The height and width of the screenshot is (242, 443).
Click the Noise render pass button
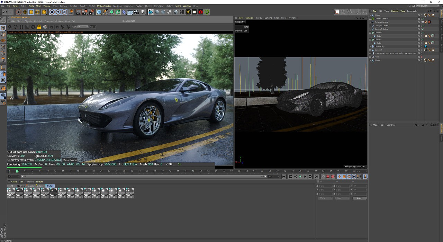[x=74, y=160]
